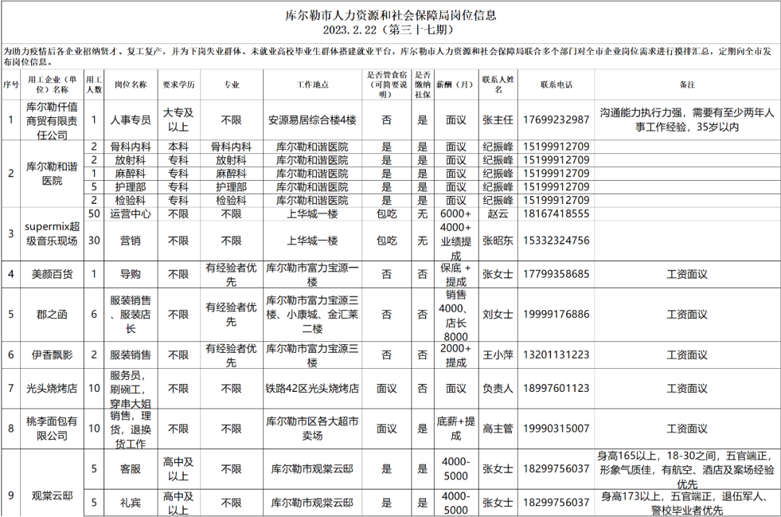Click remark starting 身高173以上

[687, 503]
